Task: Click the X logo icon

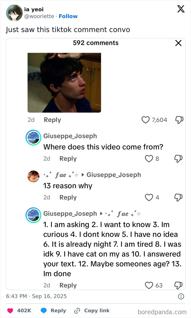Action: click(181, 9)
